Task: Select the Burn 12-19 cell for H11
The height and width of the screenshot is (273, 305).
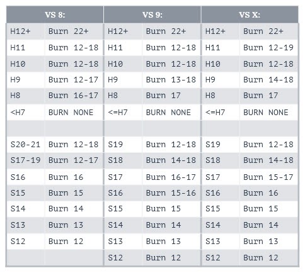Action: 268,48
